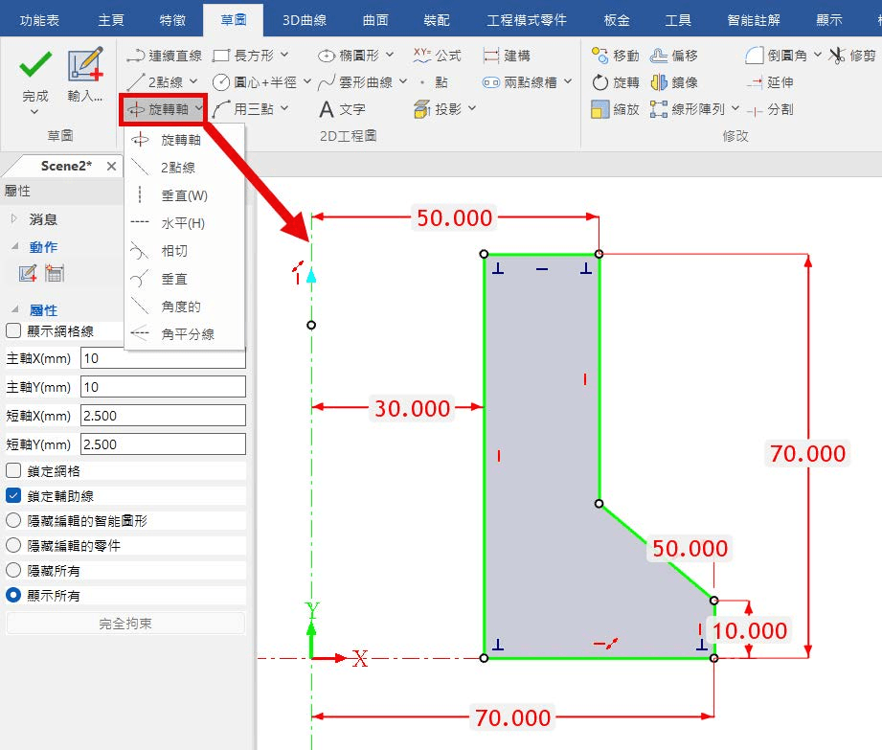Select the 文字 text tool
Viewport: 882px width, 750px height.
[x=343, y=108]
